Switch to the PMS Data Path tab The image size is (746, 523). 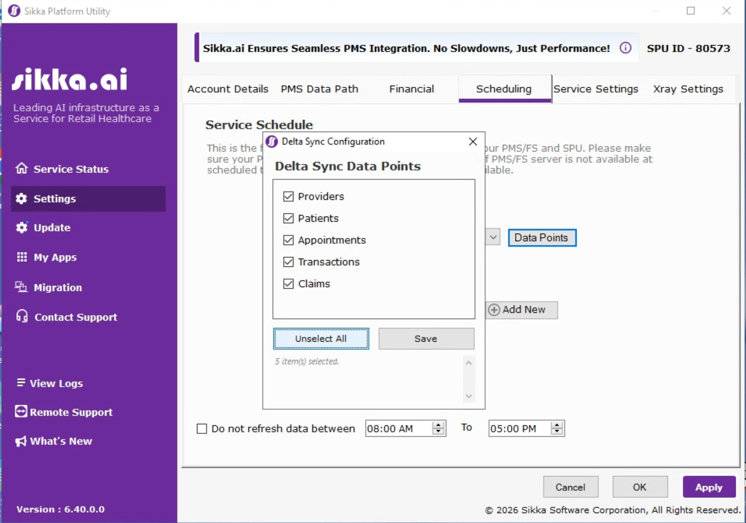(319, 89)
